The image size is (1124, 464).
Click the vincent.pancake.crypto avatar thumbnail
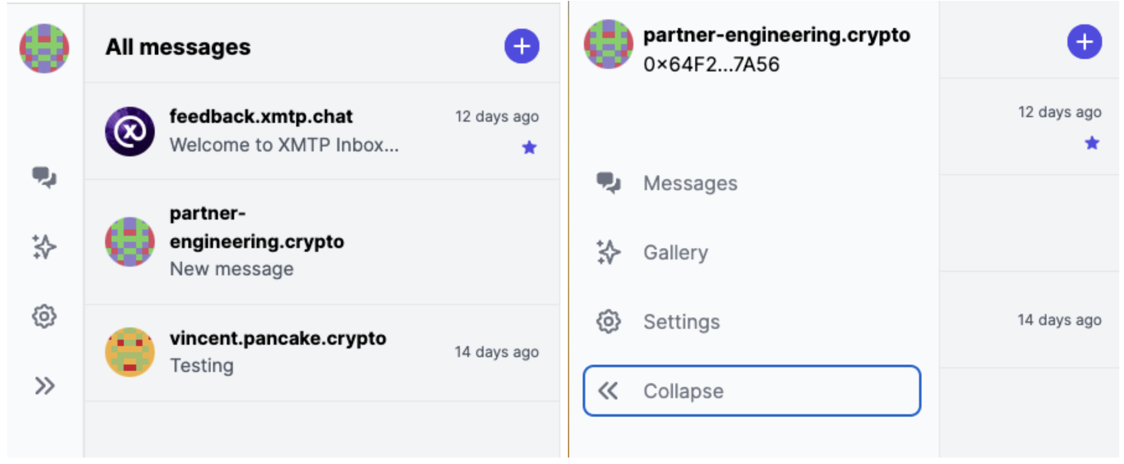pyautogui.click(x=129, y=351)
